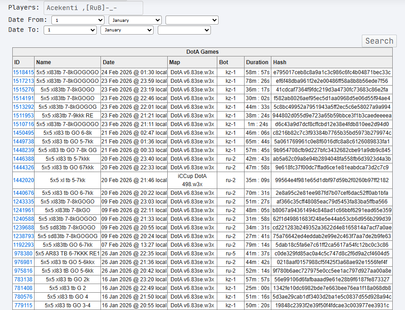The height and width of the screenshot is (310, 405).
Task: Open game ID 1442020
Action: pyautogui.click(x=24, y=180)
